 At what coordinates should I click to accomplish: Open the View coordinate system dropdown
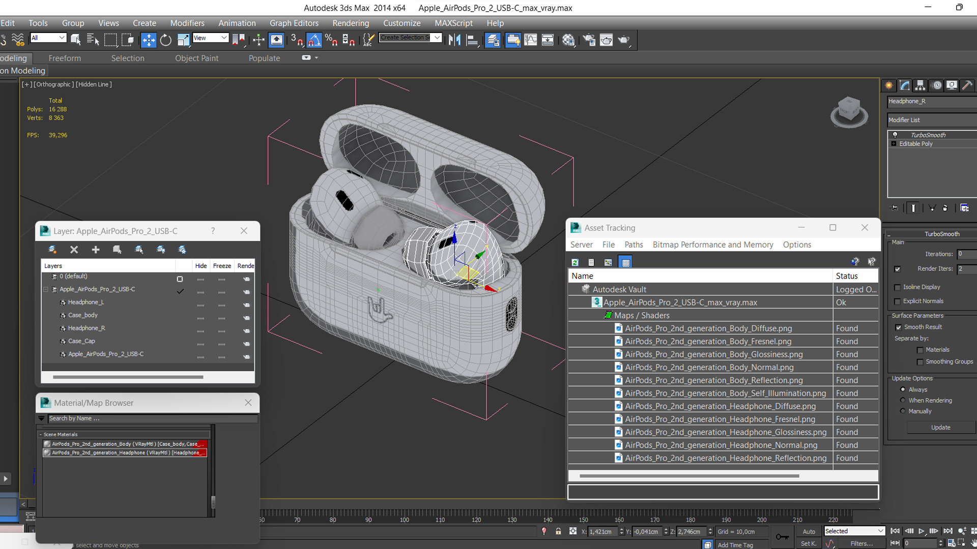[x=210, y=38]
